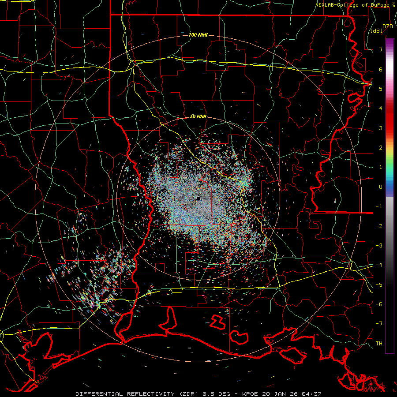Click the "2" value on color scale

coord(381,148)
